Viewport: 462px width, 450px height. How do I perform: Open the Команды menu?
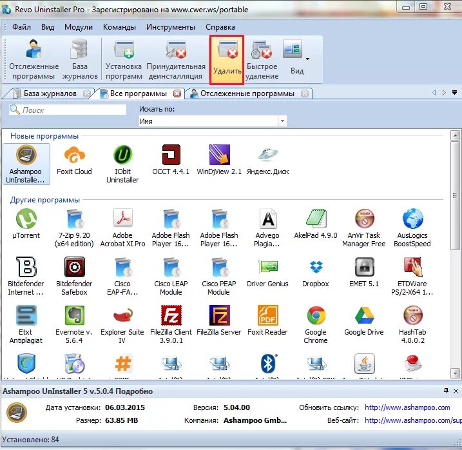point(119,27)
